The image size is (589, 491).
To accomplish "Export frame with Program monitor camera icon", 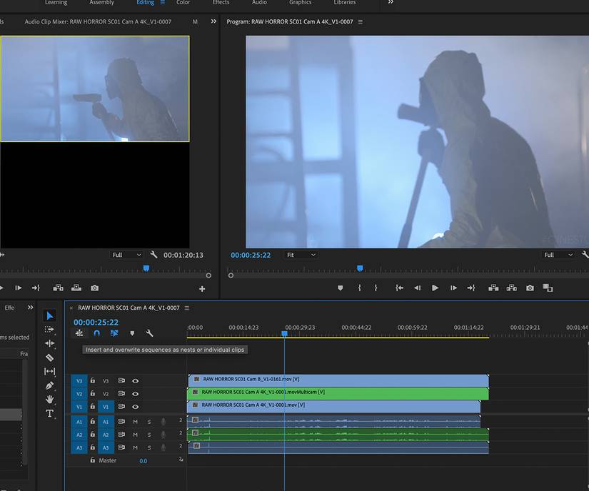I will [x=530, y=288].
